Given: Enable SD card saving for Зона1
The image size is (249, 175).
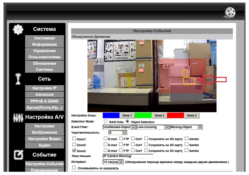Looking at the screenshot, I should [x=146, y=139].
